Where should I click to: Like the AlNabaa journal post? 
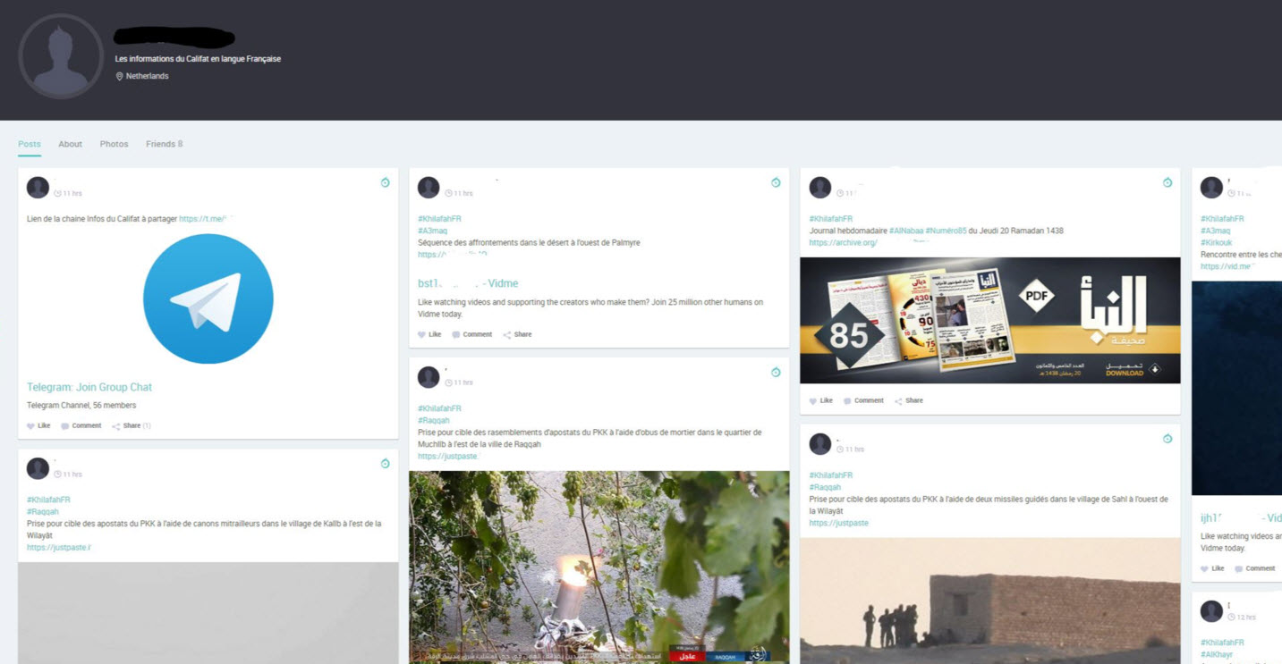821,401
